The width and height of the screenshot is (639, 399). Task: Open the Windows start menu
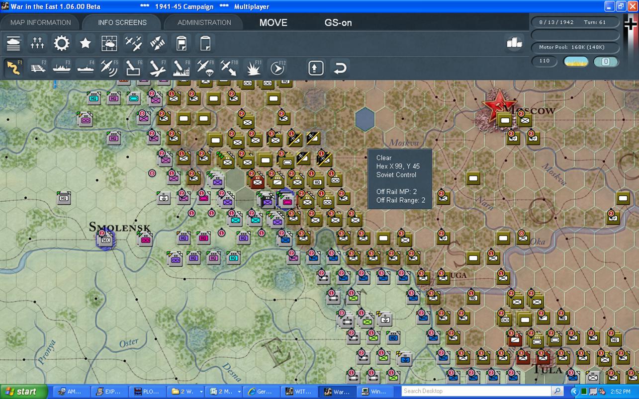(24, 392)
